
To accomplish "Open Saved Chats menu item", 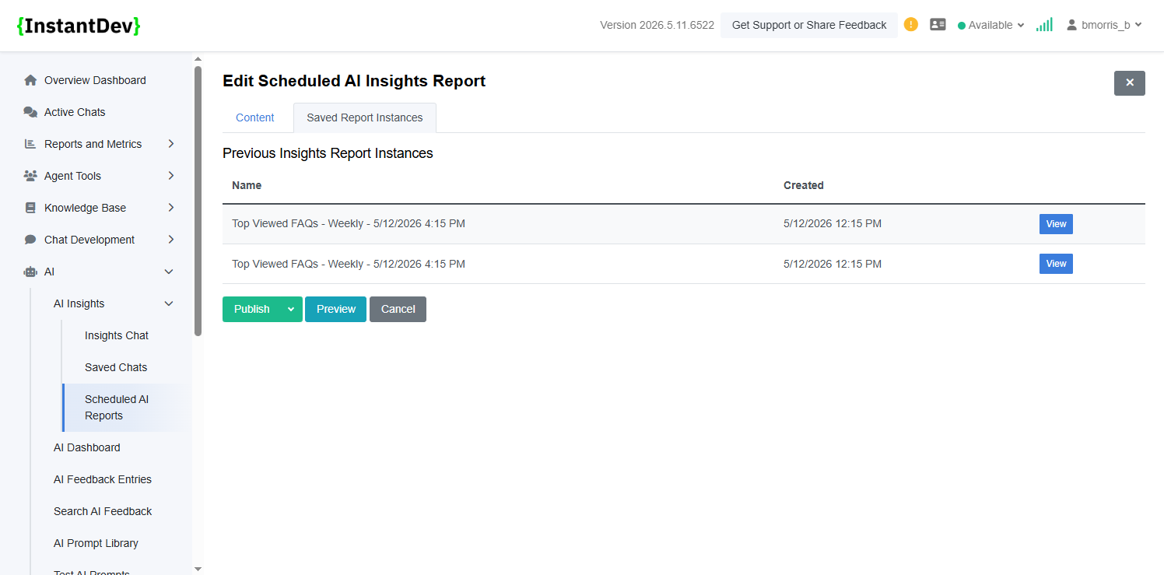I will [116, 367].
